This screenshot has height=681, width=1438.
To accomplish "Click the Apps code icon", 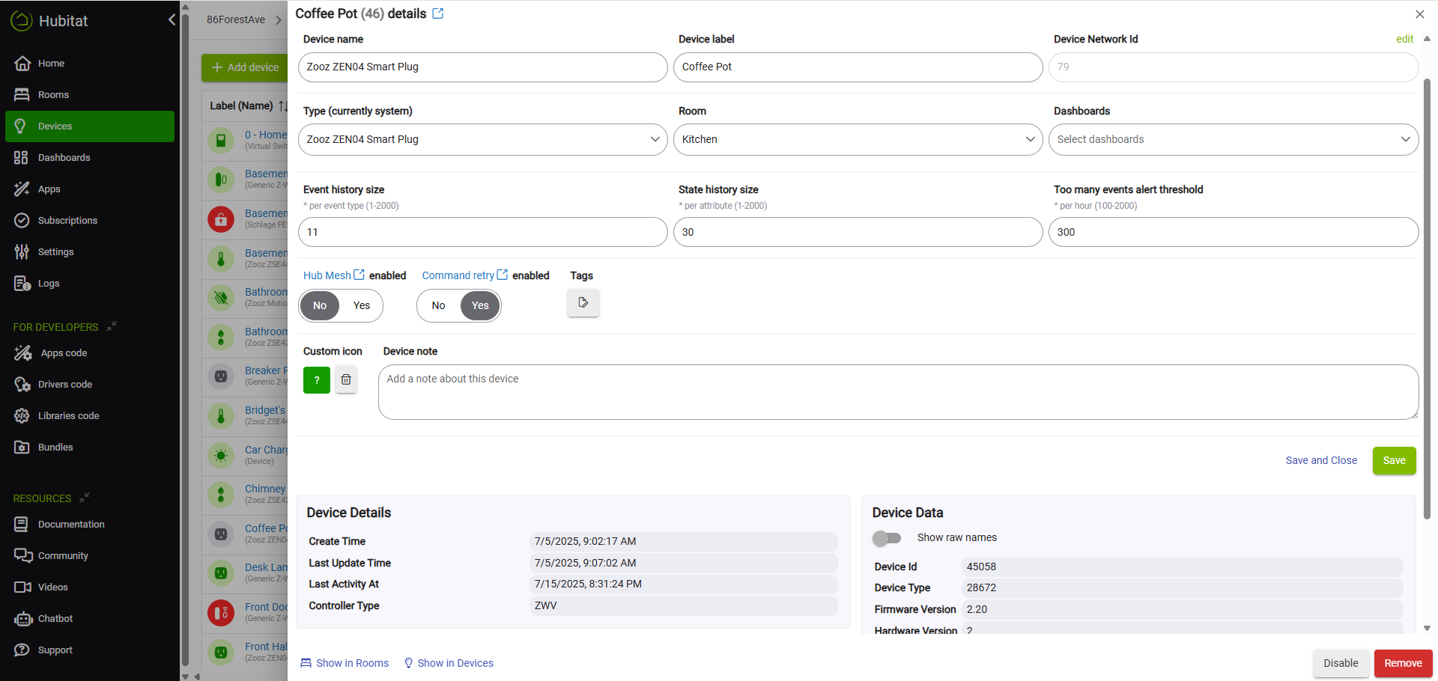I will pos(22,353).
